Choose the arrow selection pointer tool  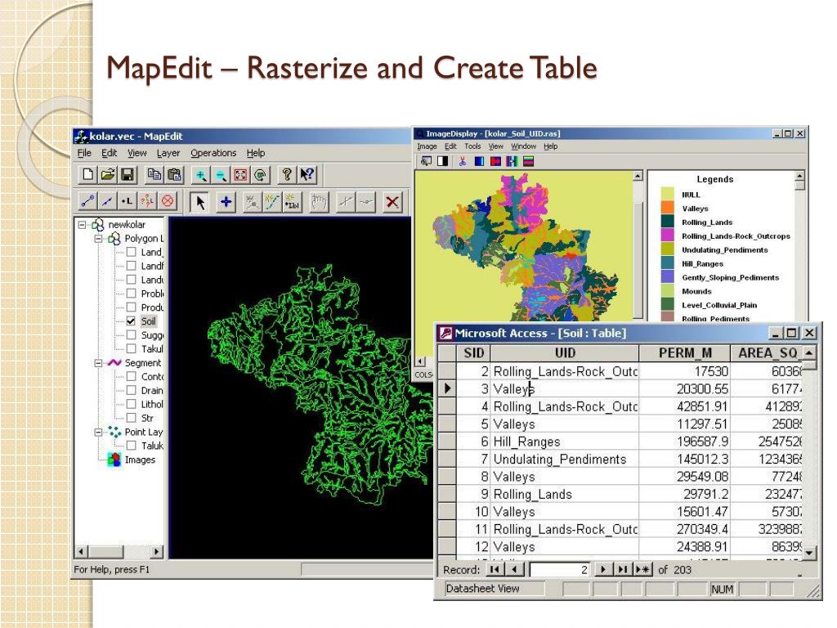pyautogui.click(x=200, y=202)
